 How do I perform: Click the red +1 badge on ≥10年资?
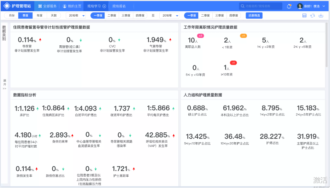(234, 63)
